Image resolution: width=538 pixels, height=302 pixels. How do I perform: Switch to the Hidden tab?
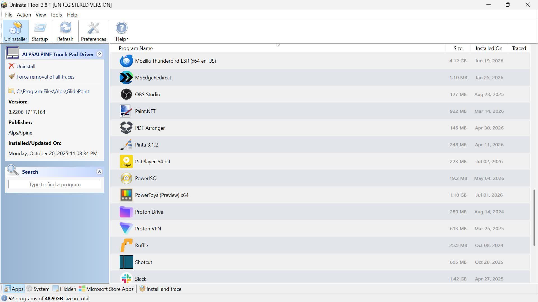64,289
